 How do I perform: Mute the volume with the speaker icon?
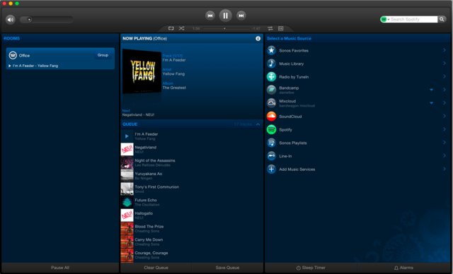[x=11, y=20]
